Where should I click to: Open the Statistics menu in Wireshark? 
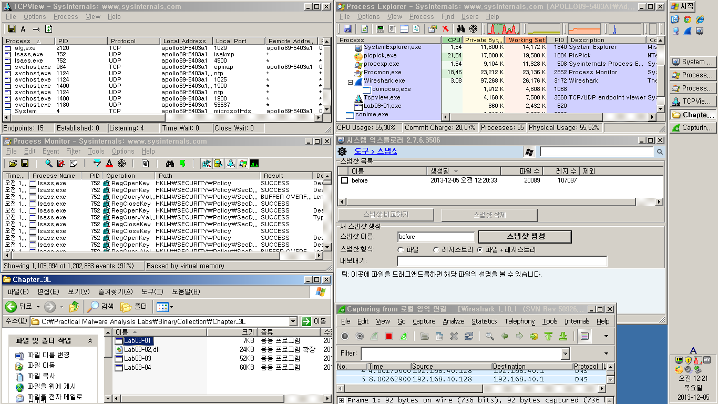484,321
